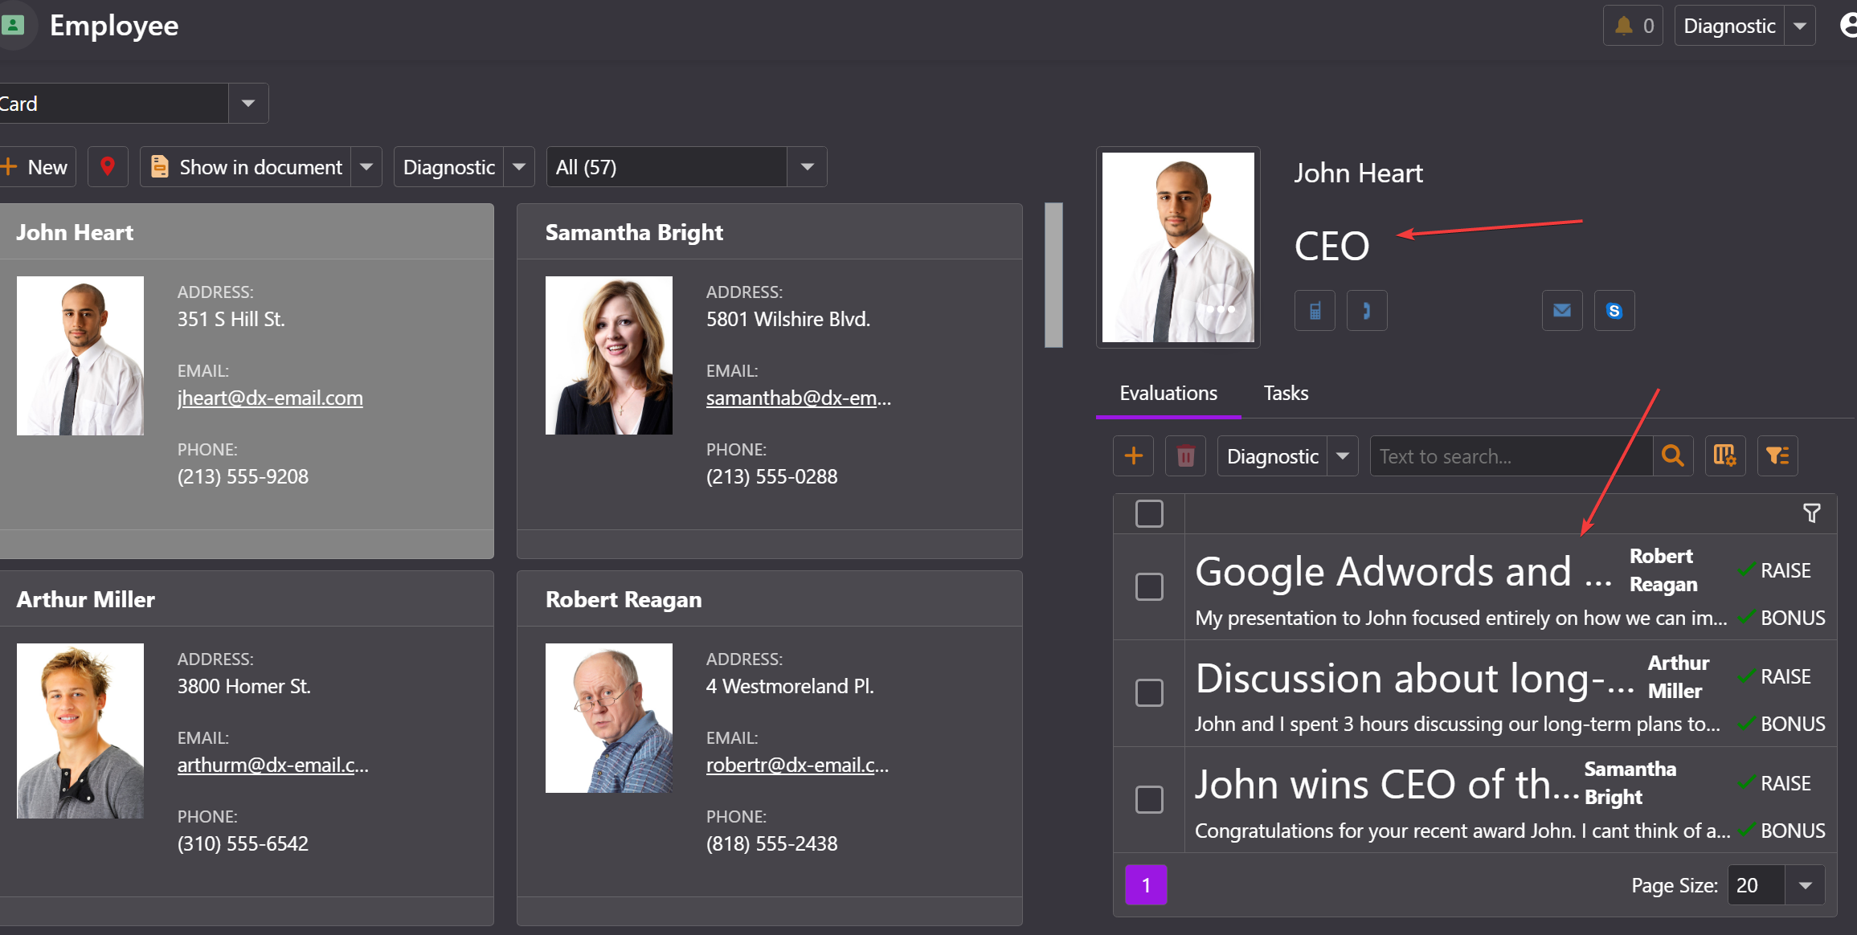Select the Evaluations tab
The width and height of the screenshot is (1857, 935).
[x=1168, y=394]
